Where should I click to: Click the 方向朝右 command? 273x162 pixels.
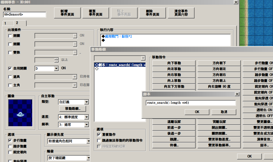click(219, 75)
